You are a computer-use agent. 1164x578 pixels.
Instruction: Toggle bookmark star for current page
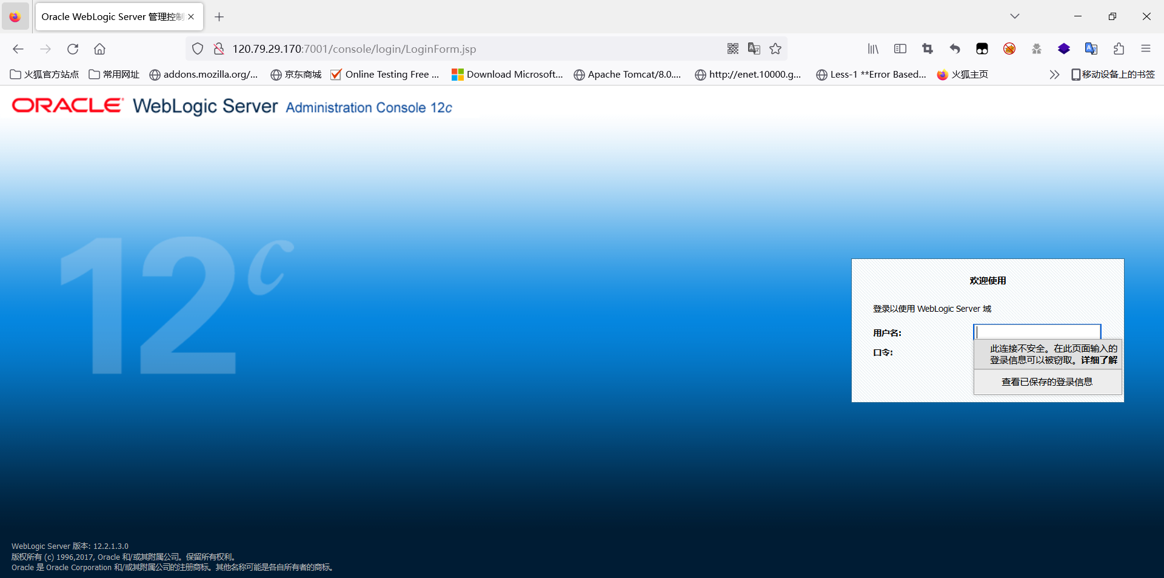[775, 49]
